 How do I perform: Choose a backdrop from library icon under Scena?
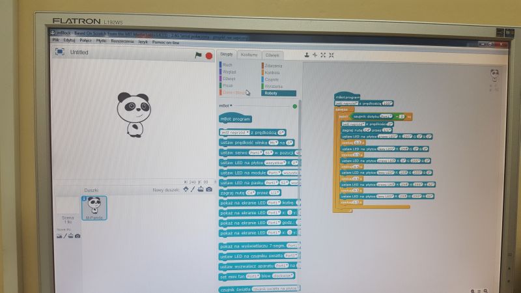tap(59, 236)
